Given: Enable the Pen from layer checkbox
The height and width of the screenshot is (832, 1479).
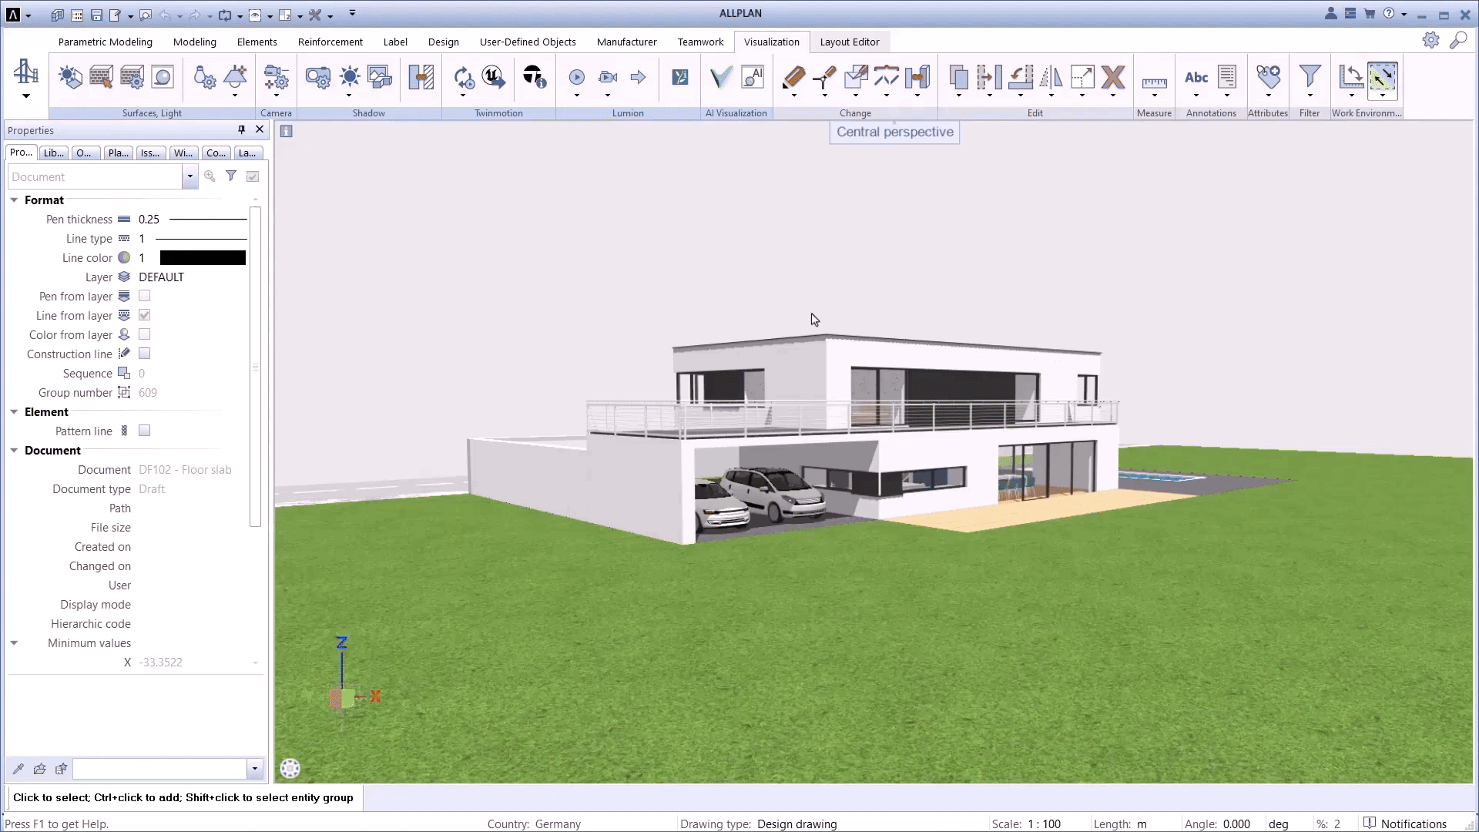Looking at the screenshot, I should tap(144, 296).
